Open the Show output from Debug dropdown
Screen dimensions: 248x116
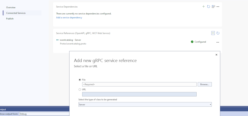coord(44,114)
